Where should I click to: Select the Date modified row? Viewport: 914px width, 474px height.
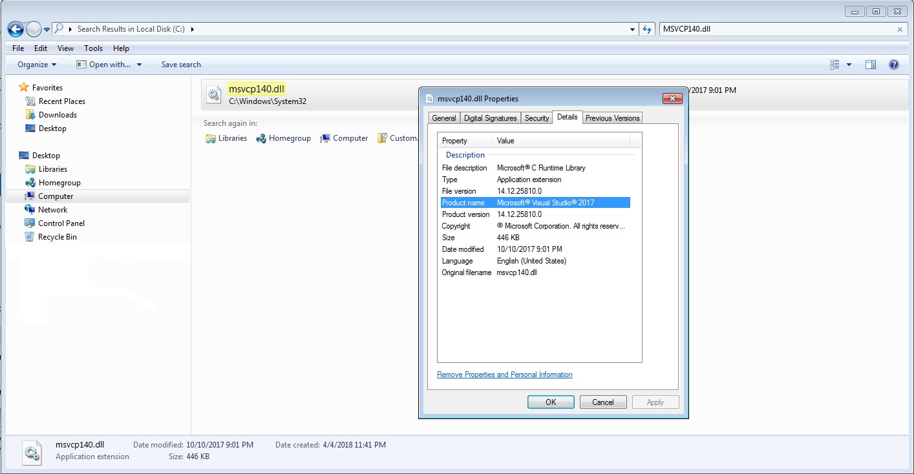(535, 249)
